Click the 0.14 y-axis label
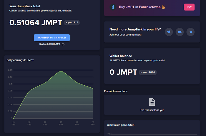 pos(10,70)
